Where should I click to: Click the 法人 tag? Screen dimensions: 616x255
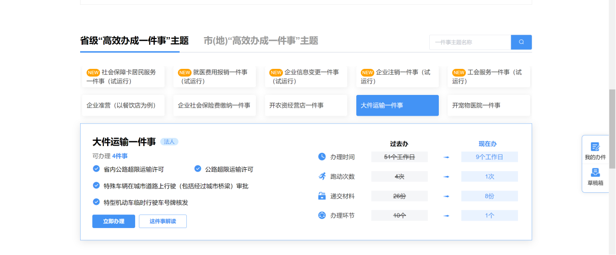(169, 142)
